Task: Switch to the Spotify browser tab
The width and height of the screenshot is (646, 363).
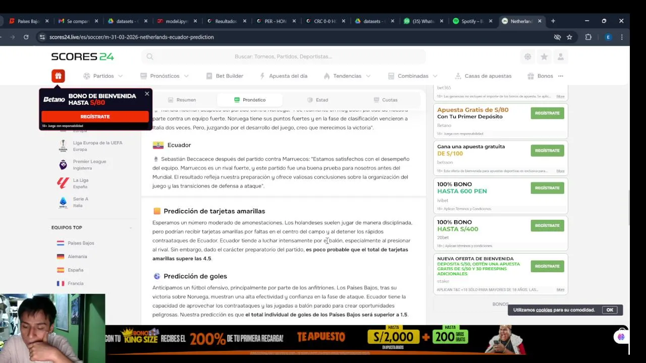Action: click(472, 21)
